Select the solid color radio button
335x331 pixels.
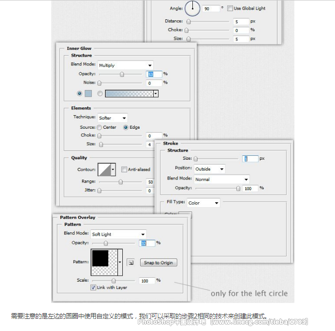(x=79, y=93)
